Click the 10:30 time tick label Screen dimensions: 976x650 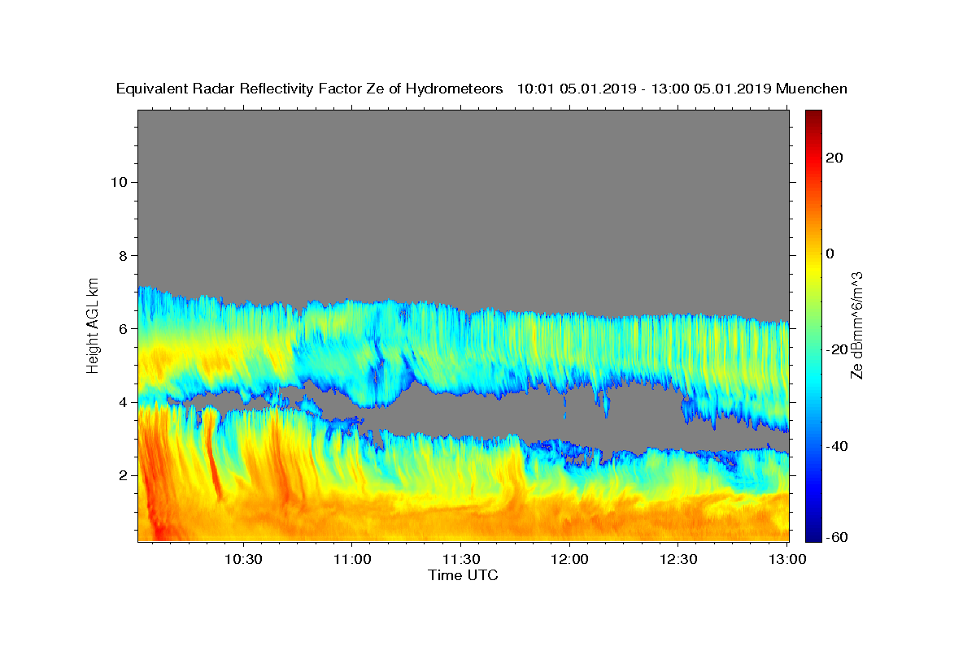(x=243, y=559)
